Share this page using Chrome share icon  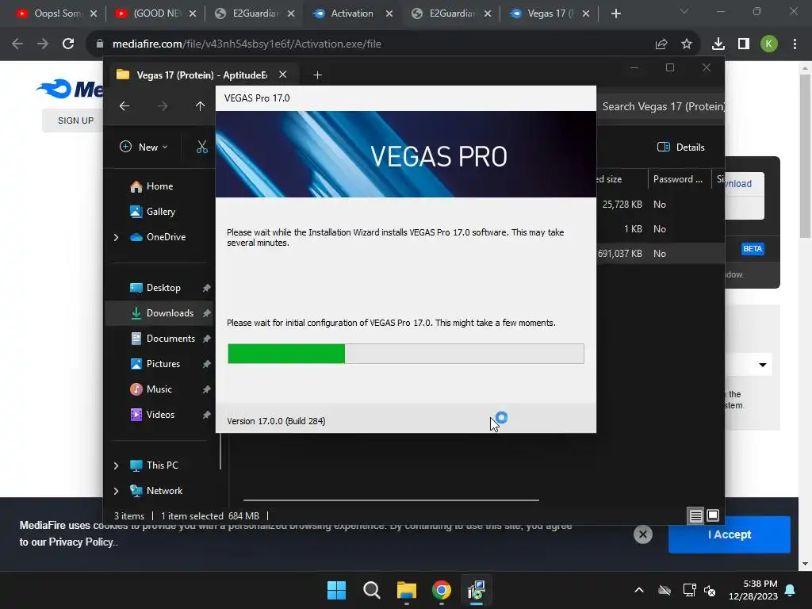661,44
